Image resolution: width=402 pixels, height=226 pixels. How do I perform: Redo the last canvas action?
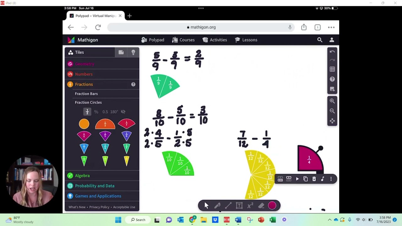point(332,60)
